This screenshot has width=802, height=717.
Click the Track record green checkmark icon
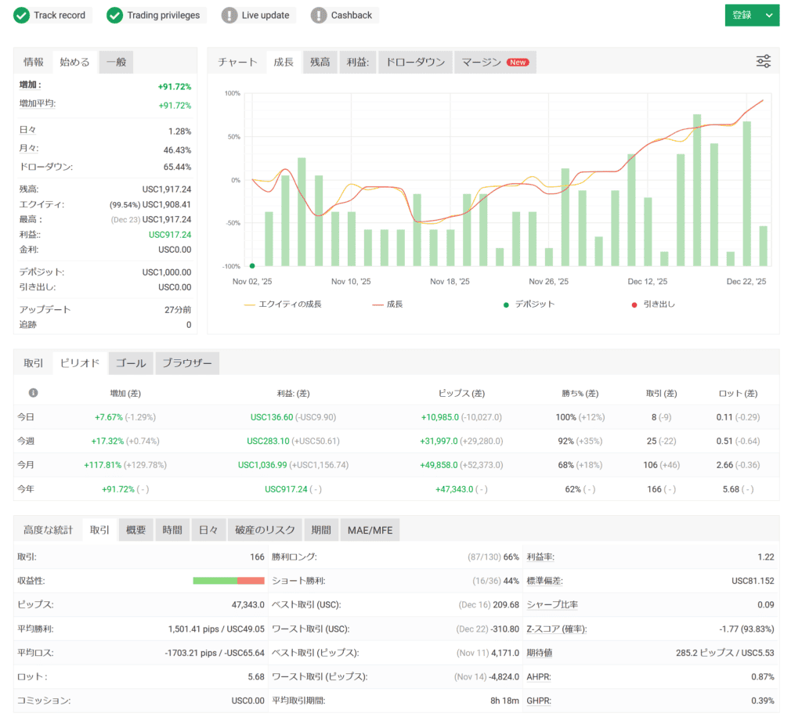click(22, 16)
